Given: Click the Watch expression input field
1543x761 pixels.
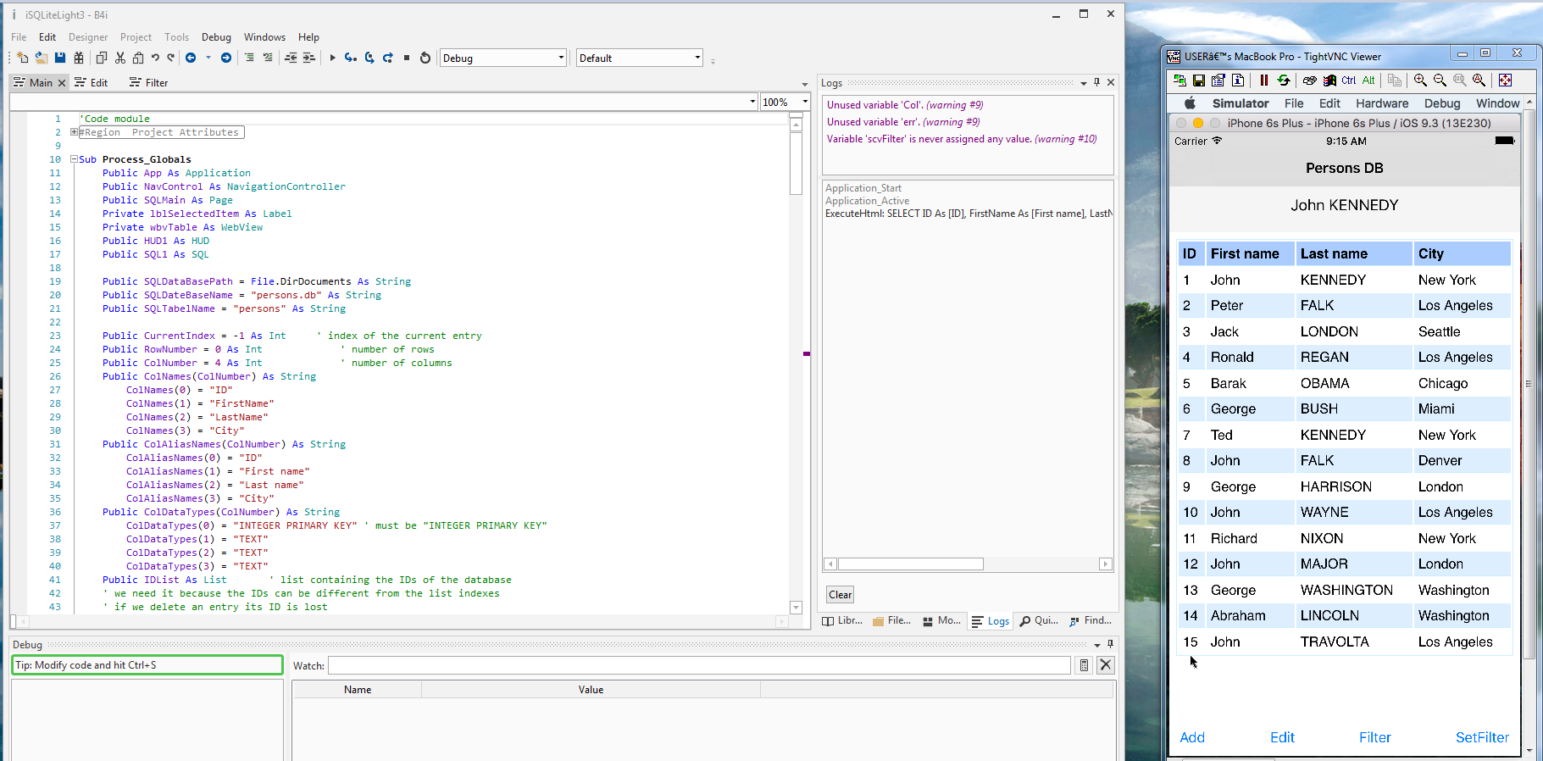Looking at the screenshot, I should (x=698, y=665).
